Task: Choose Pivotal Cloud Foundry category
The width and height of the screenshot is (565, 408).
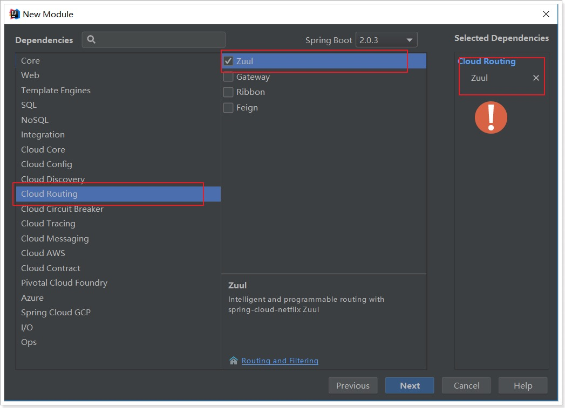Action: point(118,283)
